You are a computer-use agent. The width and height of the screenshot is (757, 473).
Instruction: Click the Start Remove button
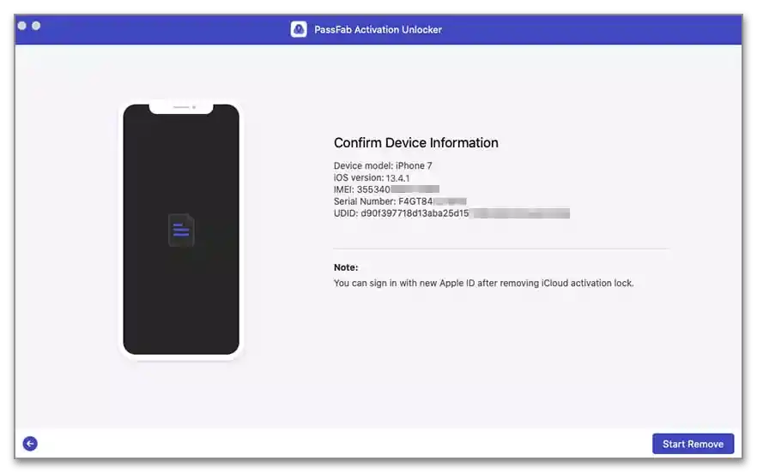coord(693,444)
